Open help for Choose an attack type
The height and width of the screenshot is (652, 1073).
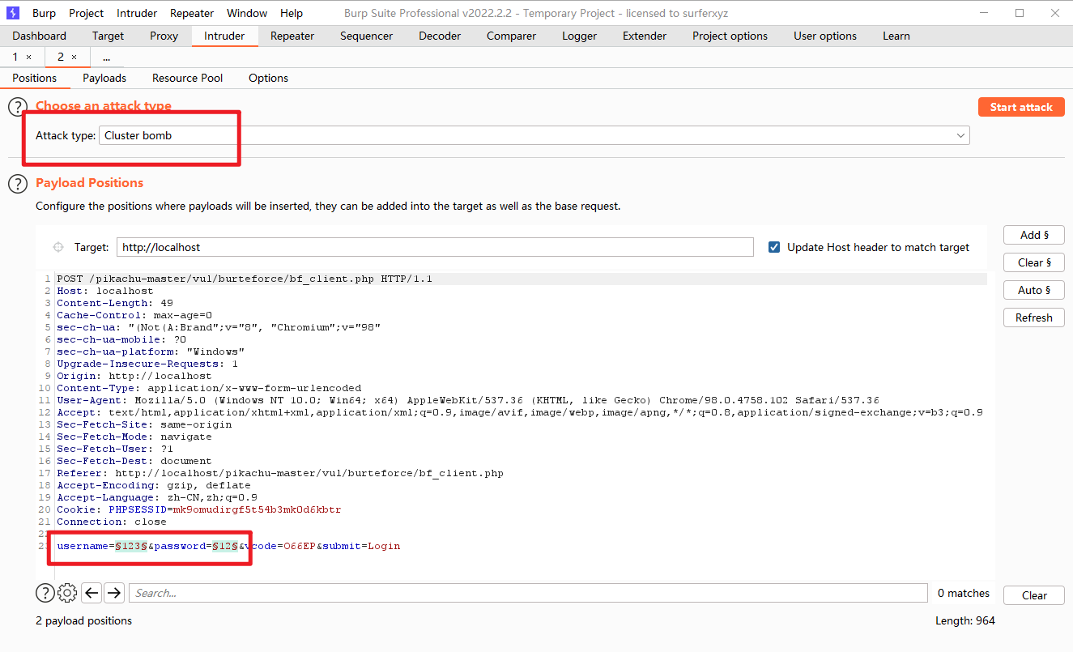[18, 107]
